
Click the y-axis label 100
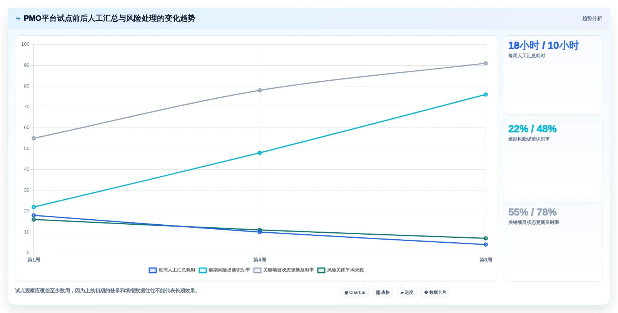click(25, 44)
